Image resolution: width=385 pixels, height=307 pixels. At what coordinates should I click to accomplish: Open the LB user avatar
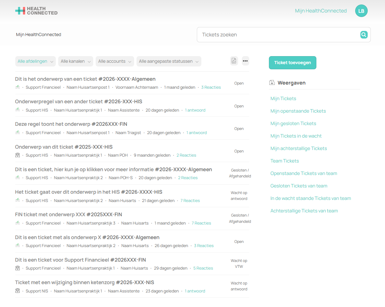click(x=361, y=11)
